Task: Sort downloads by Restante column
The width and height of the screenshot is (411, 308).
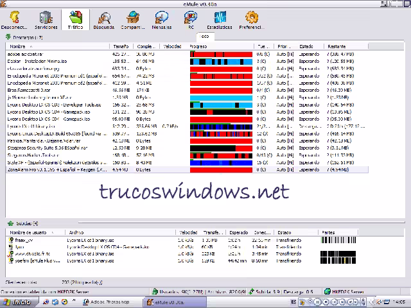Action: click(x=346, y=46)
